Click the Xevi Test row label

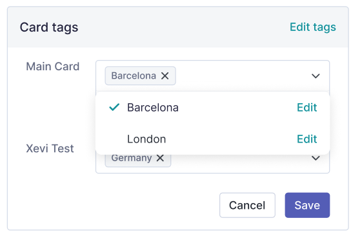click(50, 148)
